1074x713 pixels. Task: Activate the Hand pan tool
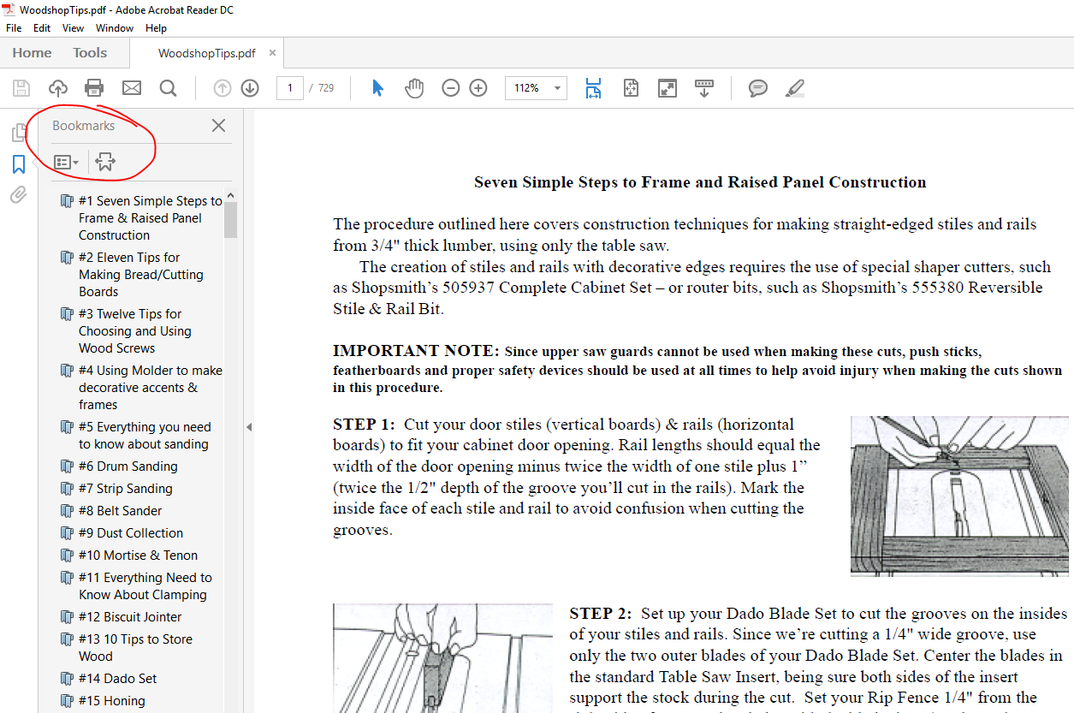pos(414,88)
